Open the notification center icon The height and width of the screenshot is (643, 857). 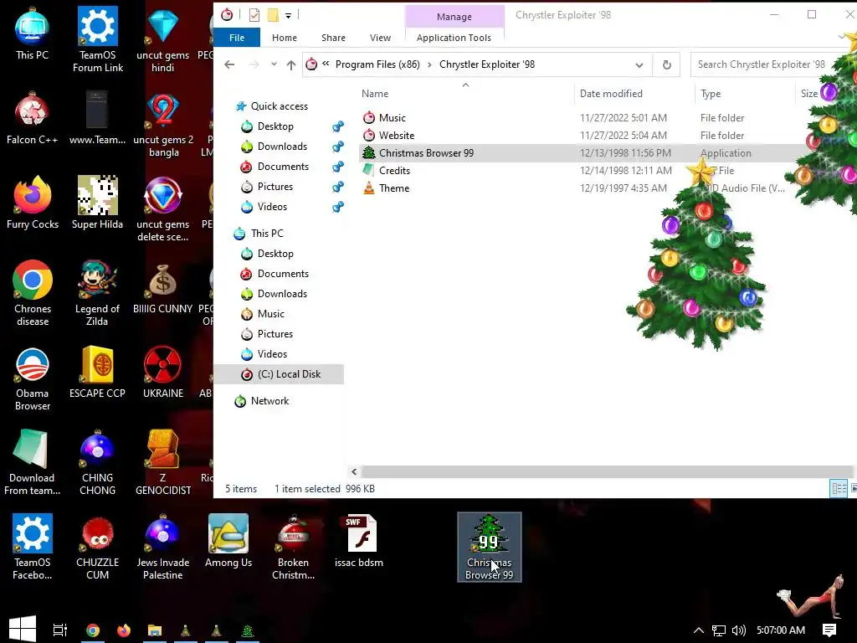(829, 630)
